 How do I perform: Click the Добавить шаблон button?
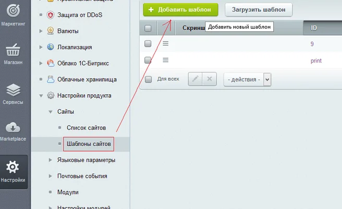point(180,9)
